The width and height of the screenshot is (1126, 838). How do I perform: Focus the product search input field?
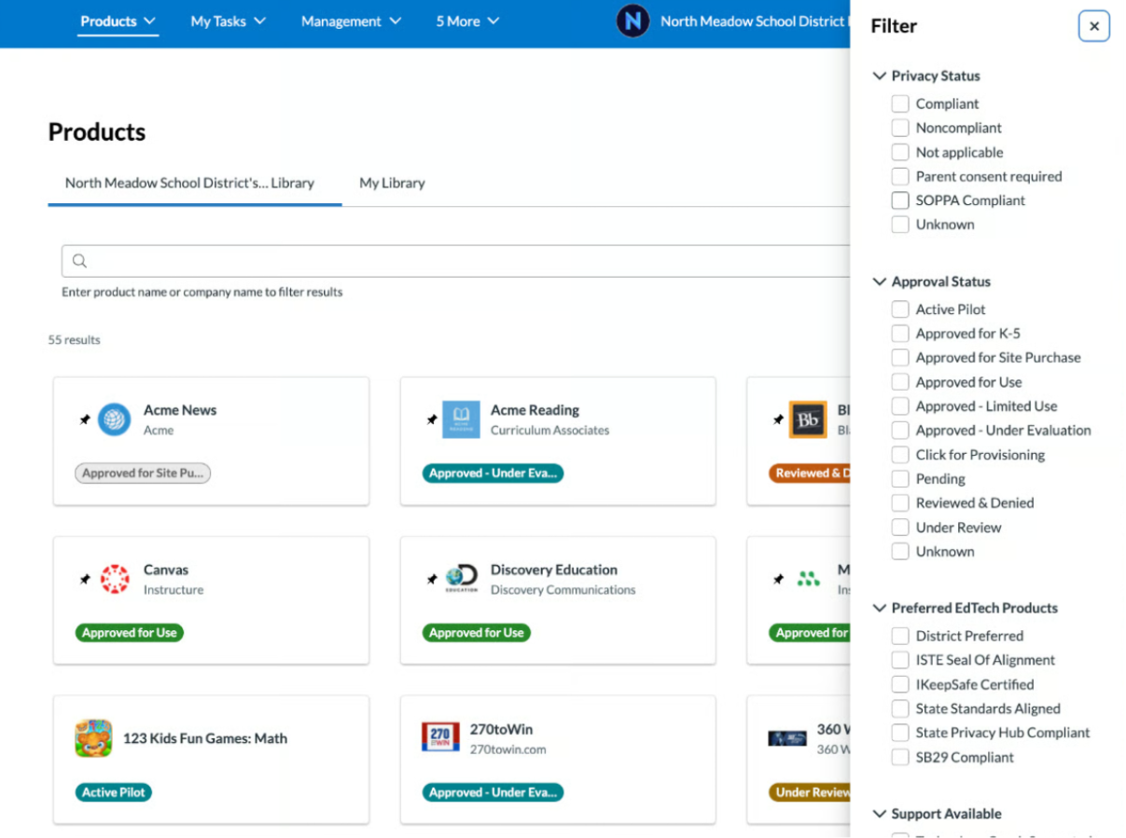455,261
